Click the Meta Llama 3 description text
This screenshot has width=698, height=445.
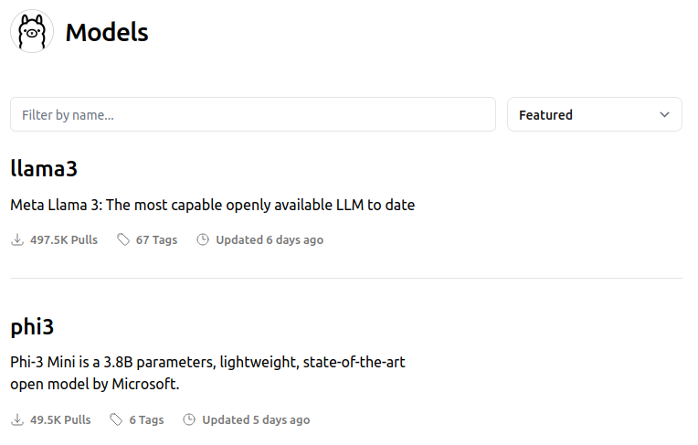pos(212,206)
